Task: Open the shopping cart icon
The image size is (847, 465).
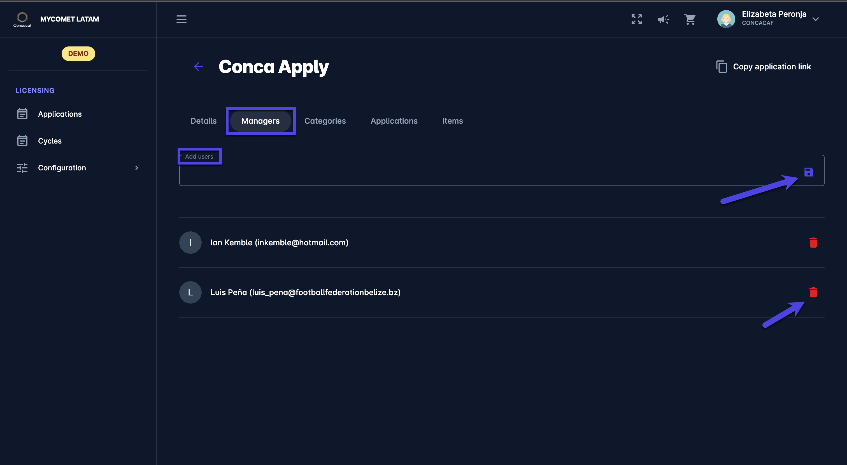Action: (690, 19)
